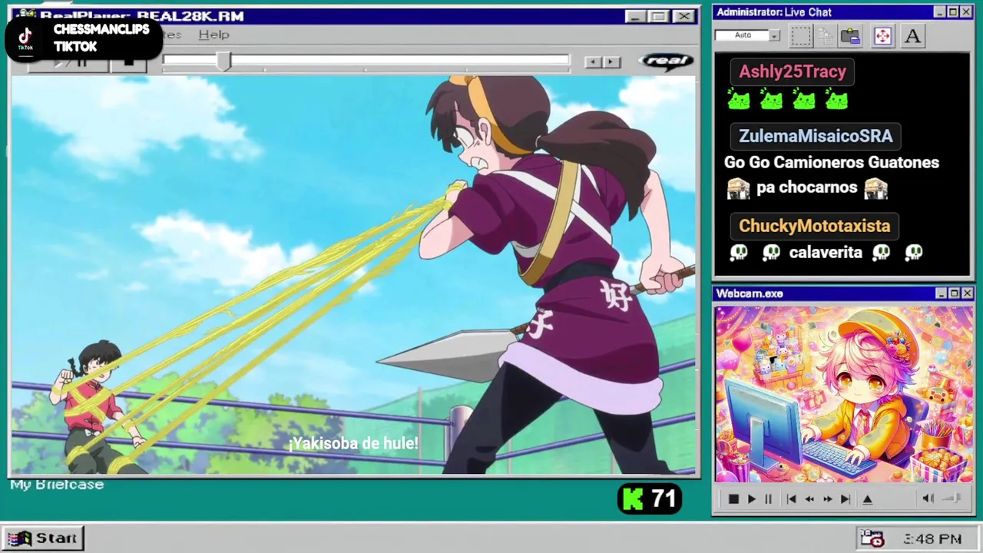Click the eject icon in Webcam.exe
This screenshot has height=553, width=983.
click(x=867, y=499)
